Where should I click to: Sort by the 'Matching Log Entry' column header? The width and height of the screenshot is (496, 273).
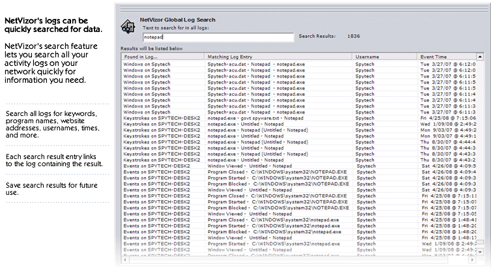pyautogui.click(x=278, y=57)
